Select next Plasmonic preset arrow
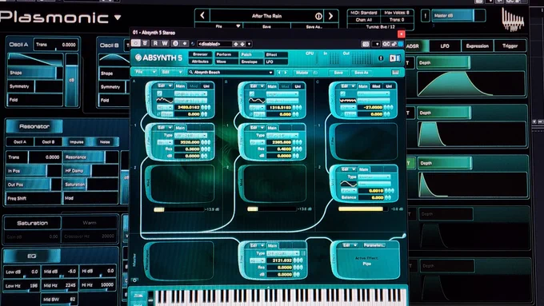This screenshot has height=306, width=544. (x=331, y=16)
